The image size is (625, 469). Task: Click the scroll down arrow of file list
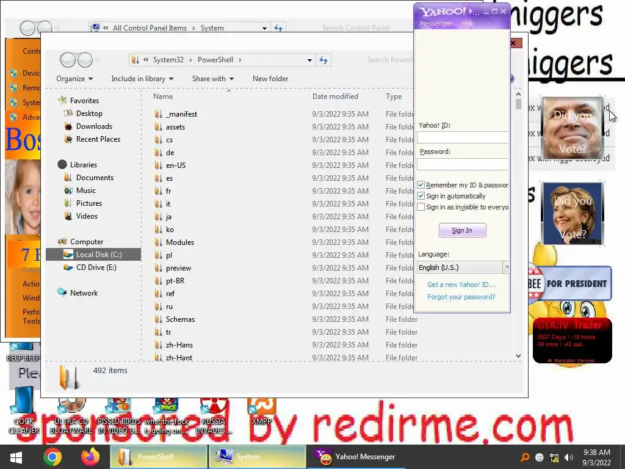pos(518,356)
